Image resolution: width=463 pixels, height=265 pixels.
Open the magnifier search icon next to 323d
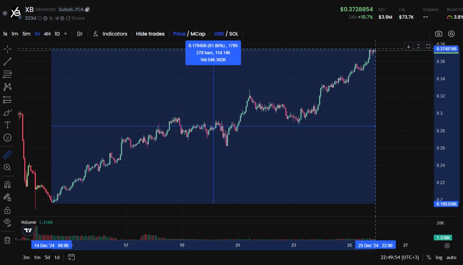pyautogui.click(x=39, y=18)
